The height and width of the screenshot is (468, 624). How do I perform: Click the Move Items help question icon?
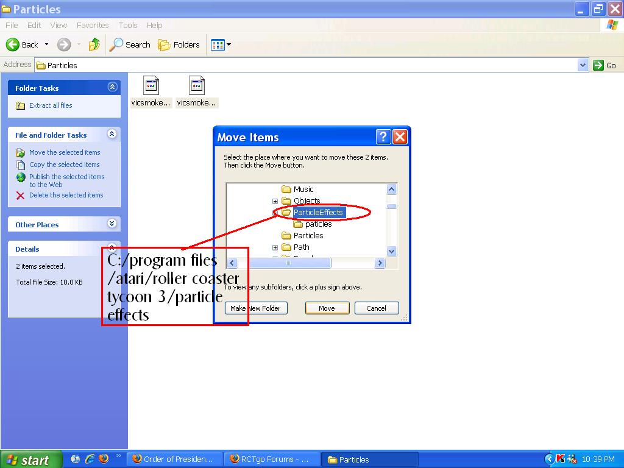pyautogui.click(x=383, y=136)
